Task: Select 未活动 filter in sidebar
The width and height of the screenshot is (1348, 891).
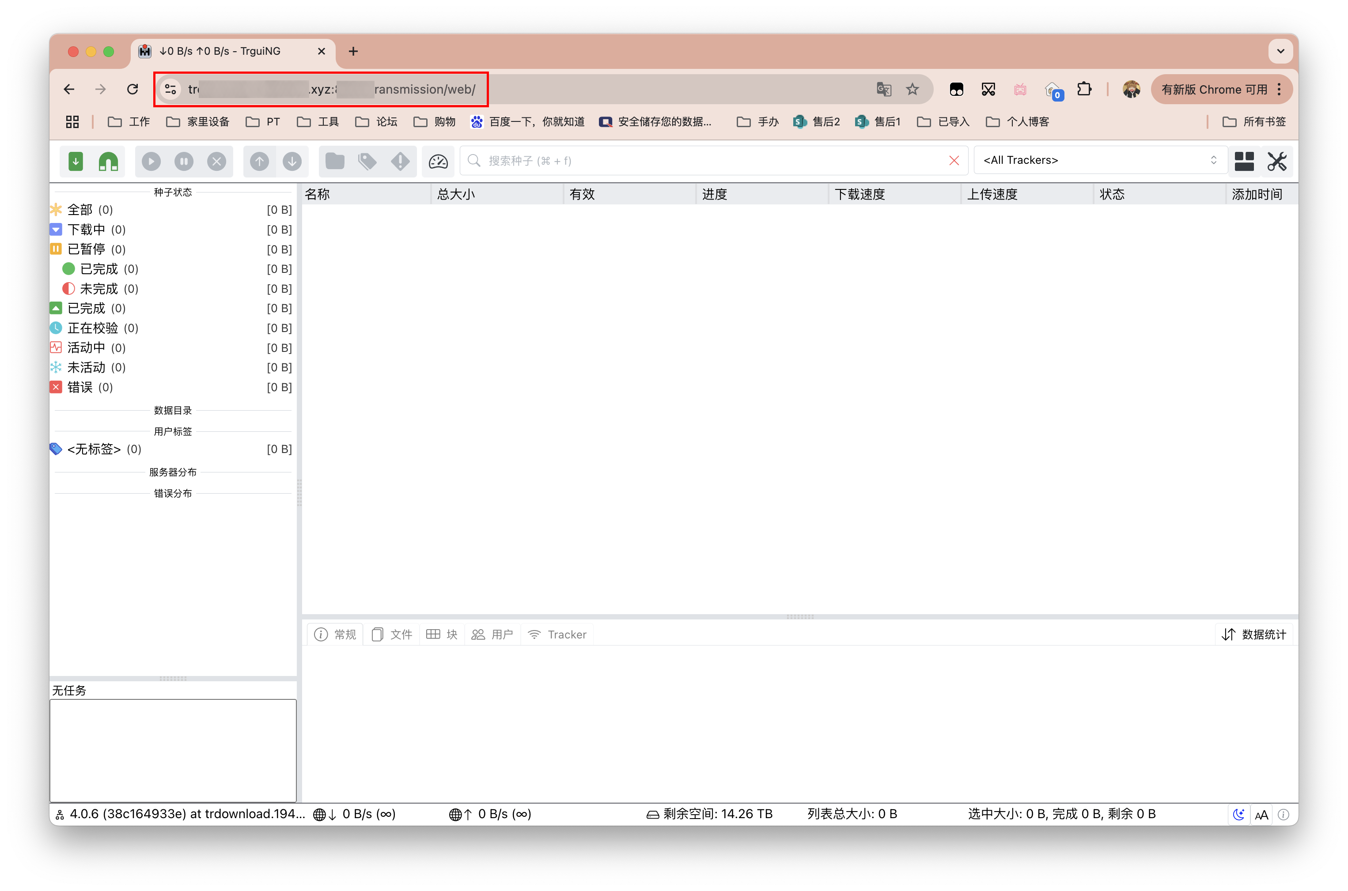Action: click(172, 367)
